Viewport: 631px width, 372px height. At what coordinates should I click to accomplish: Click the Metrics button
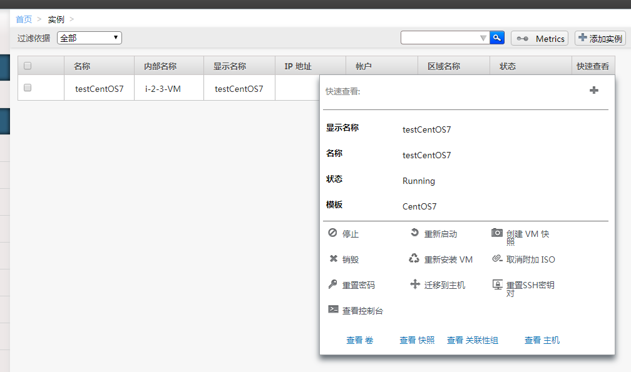[x=539, y=38]
